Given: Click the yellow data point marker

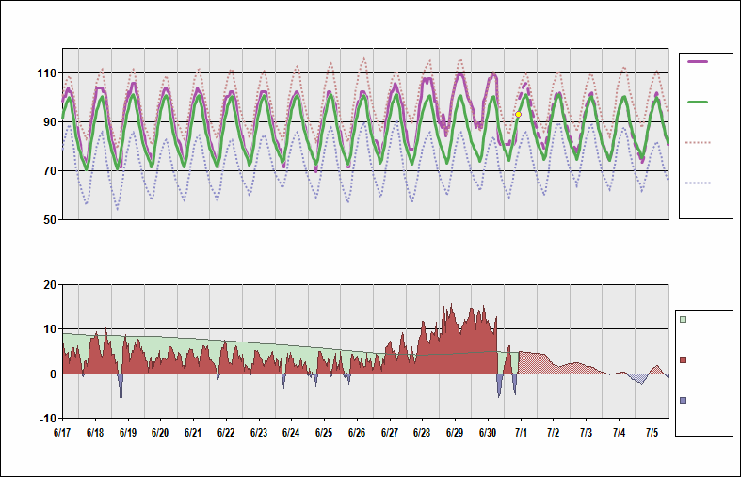Looking at the screenshot, I should [x=518, y=114].
